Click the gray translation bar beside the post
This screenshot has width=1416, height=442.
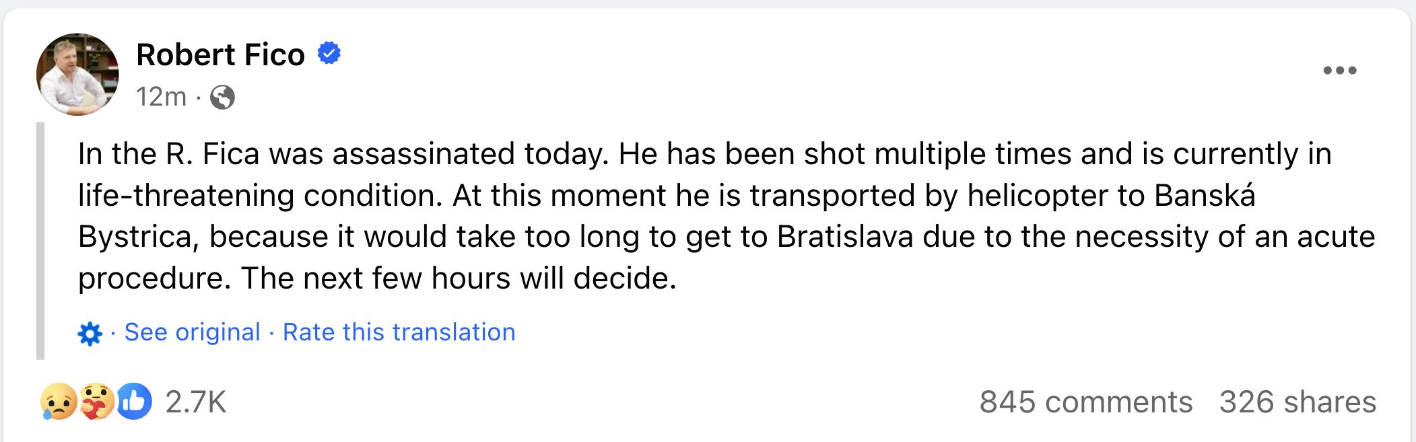click(40, 241)
